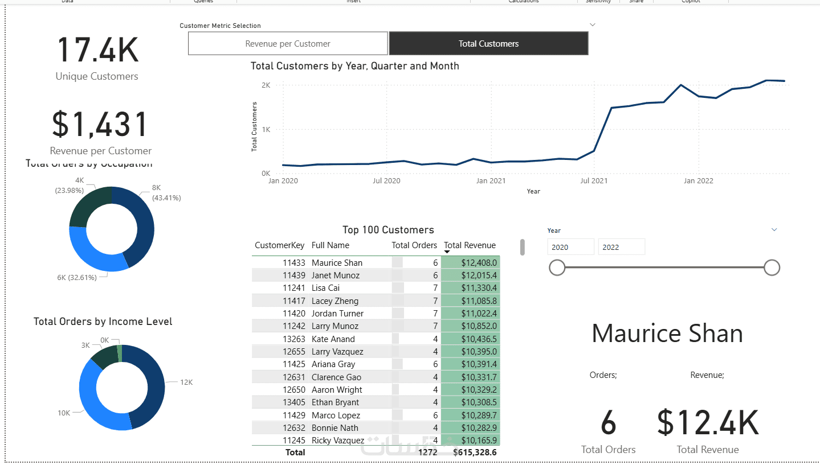Click the 12K dark blue income donut segment

click(x=149, y=387)
